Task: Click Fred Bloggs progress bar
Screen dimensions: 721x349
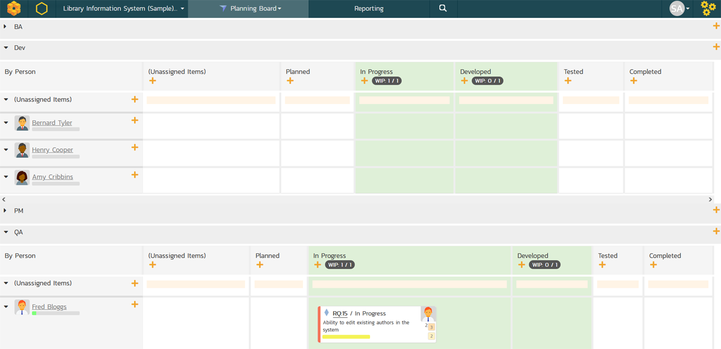Action: 55,313
